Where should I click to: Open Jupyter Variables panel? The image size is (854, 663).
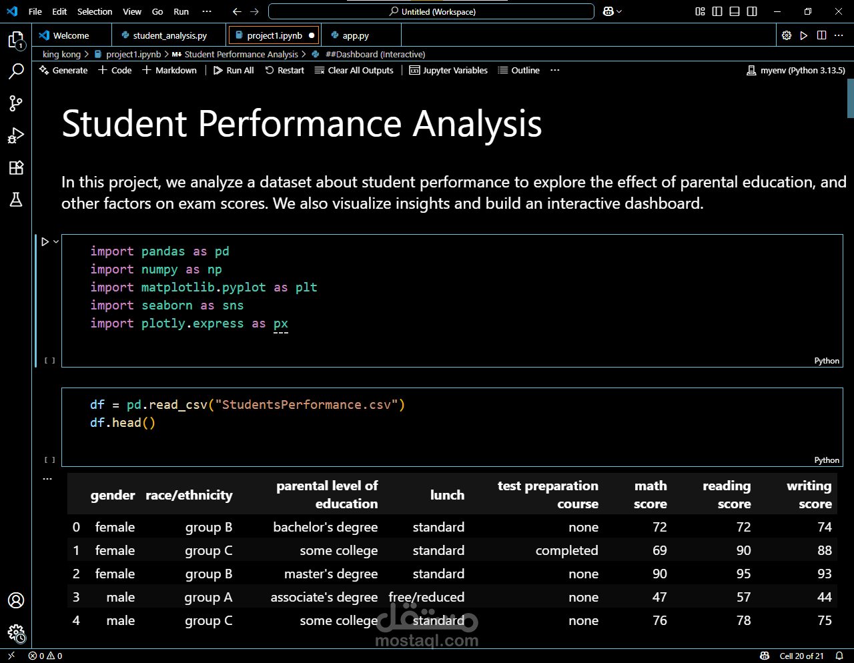[x=448, y=70]
